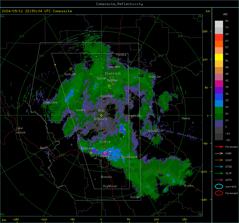Click the magenta 18TS arrow icon
Image resolution: width=239 pixels, height=223 pixels.
(219, 180)
